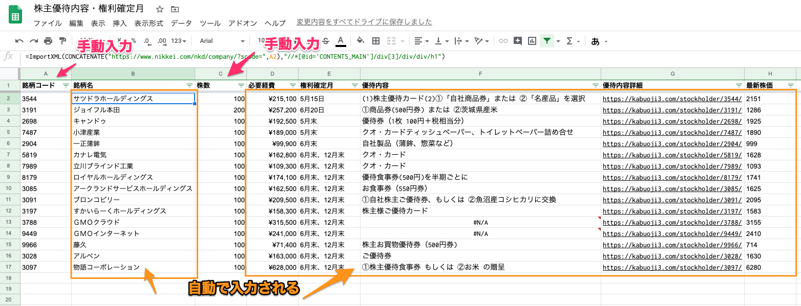
Task: Click the Redo arrow in the toolbar
Action: pyautogui.click(x=34, y=41)
